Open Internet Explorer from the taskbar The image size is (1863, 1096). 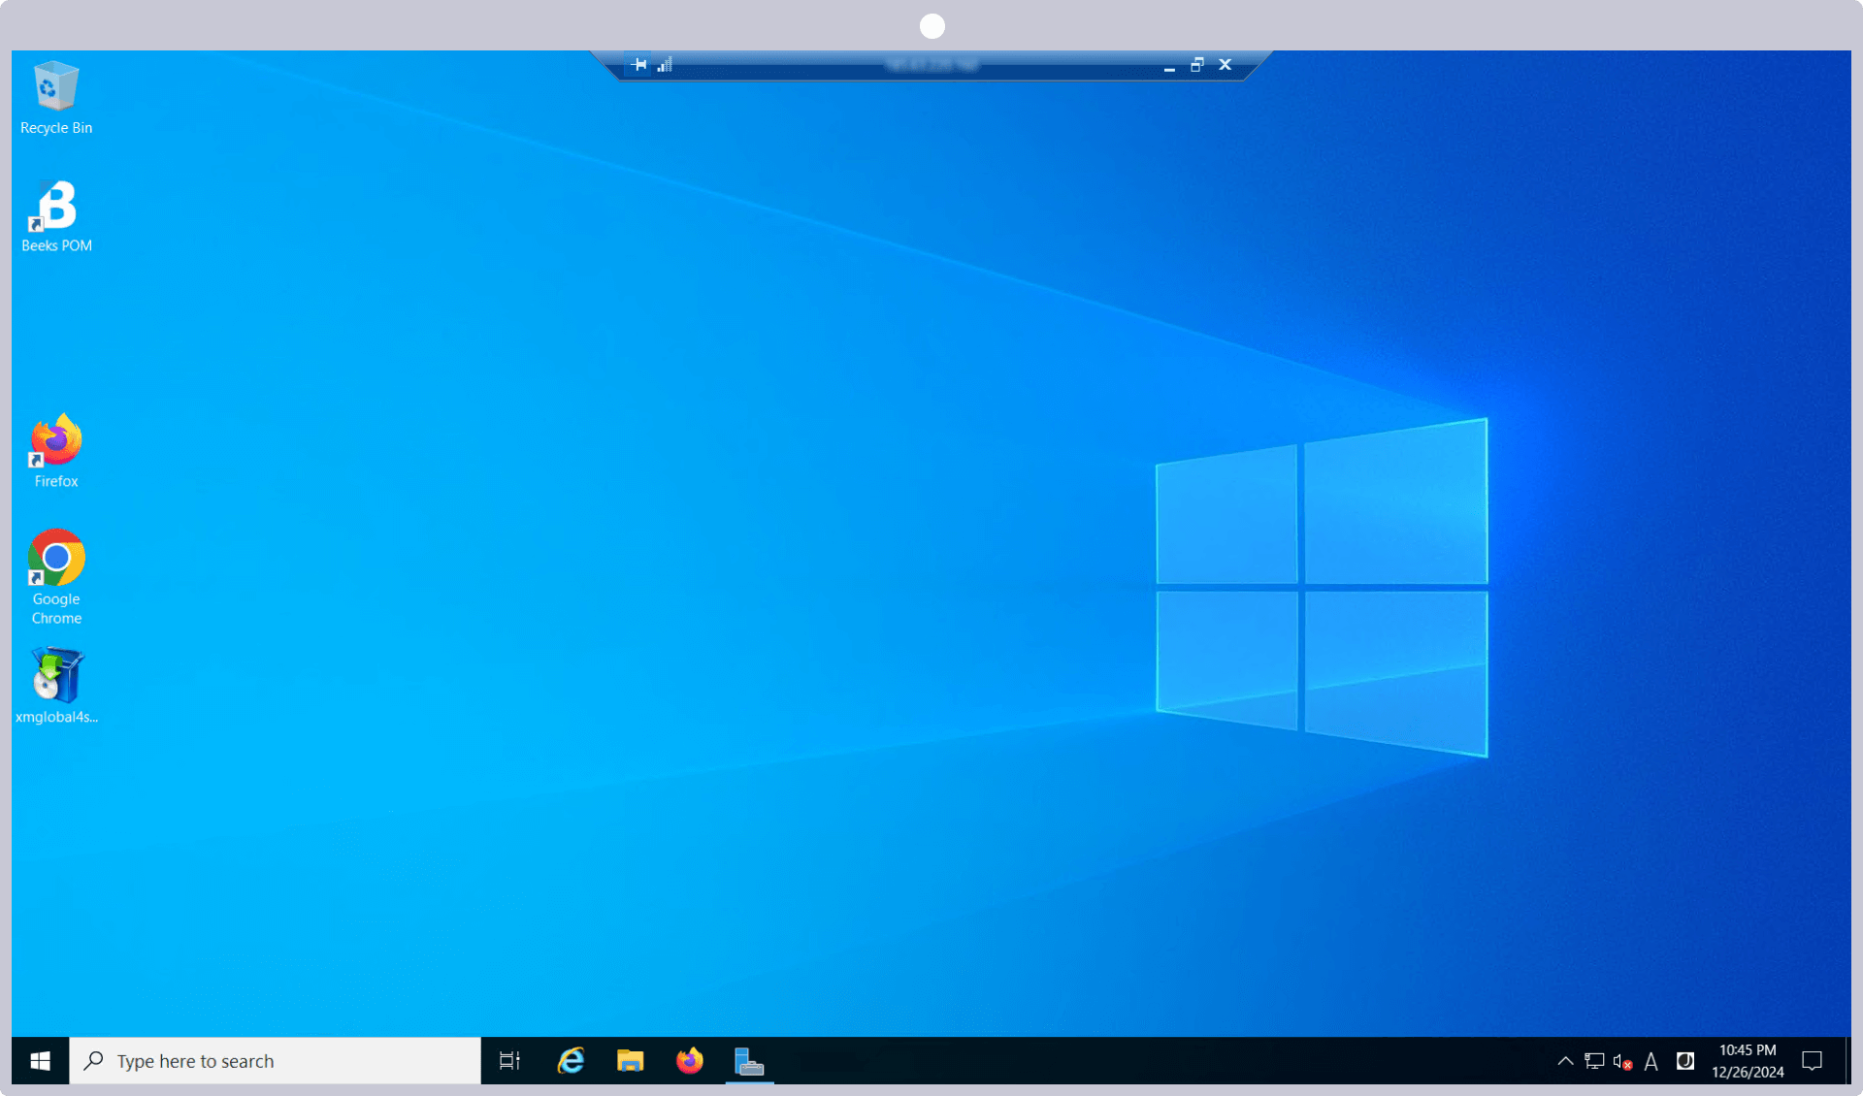[x=571, y=1061]
